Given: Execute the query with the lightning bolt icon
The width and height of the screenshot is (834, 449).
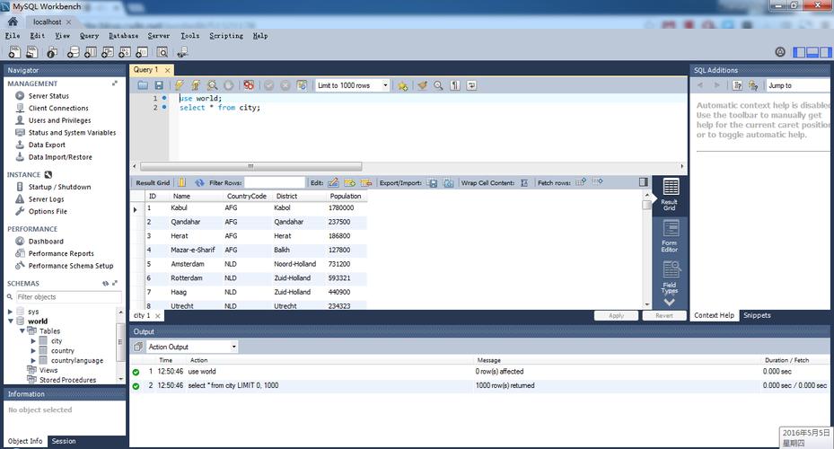Looking at the screenshot, I should tap(180, 85).
